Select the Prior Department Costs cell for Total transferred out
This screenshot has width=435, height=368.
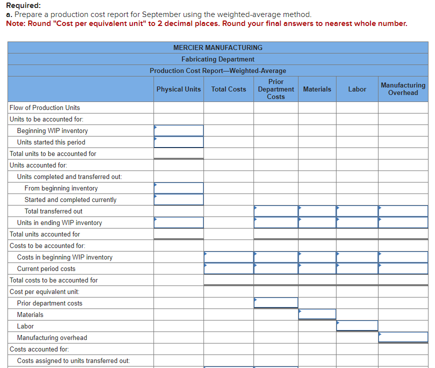(276, 211)
